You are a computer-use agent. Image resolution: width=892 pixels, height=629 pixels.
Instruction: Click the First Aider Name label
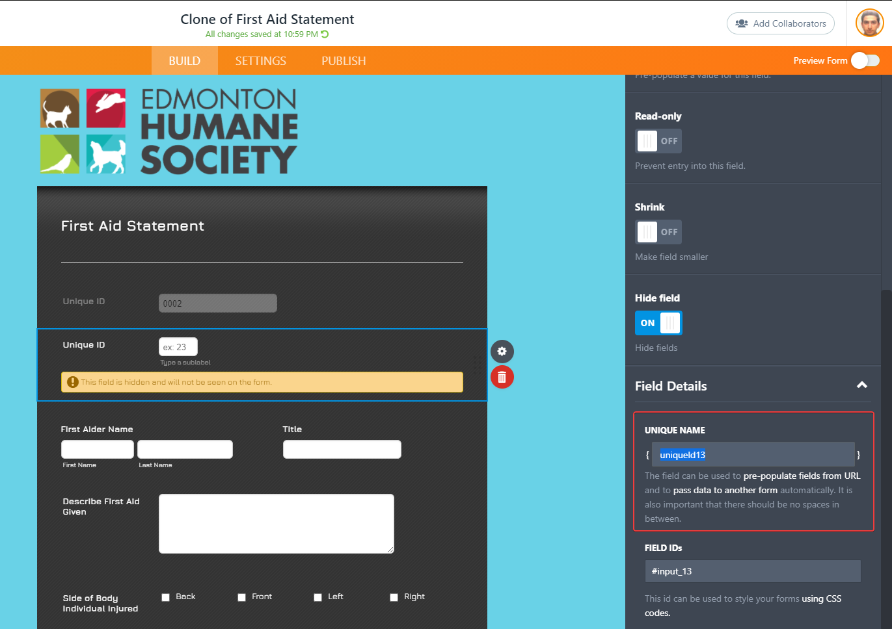pyautogui.click(x=97, y=430)
